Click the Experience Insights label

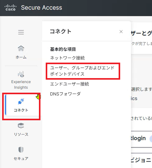point(21,85)
